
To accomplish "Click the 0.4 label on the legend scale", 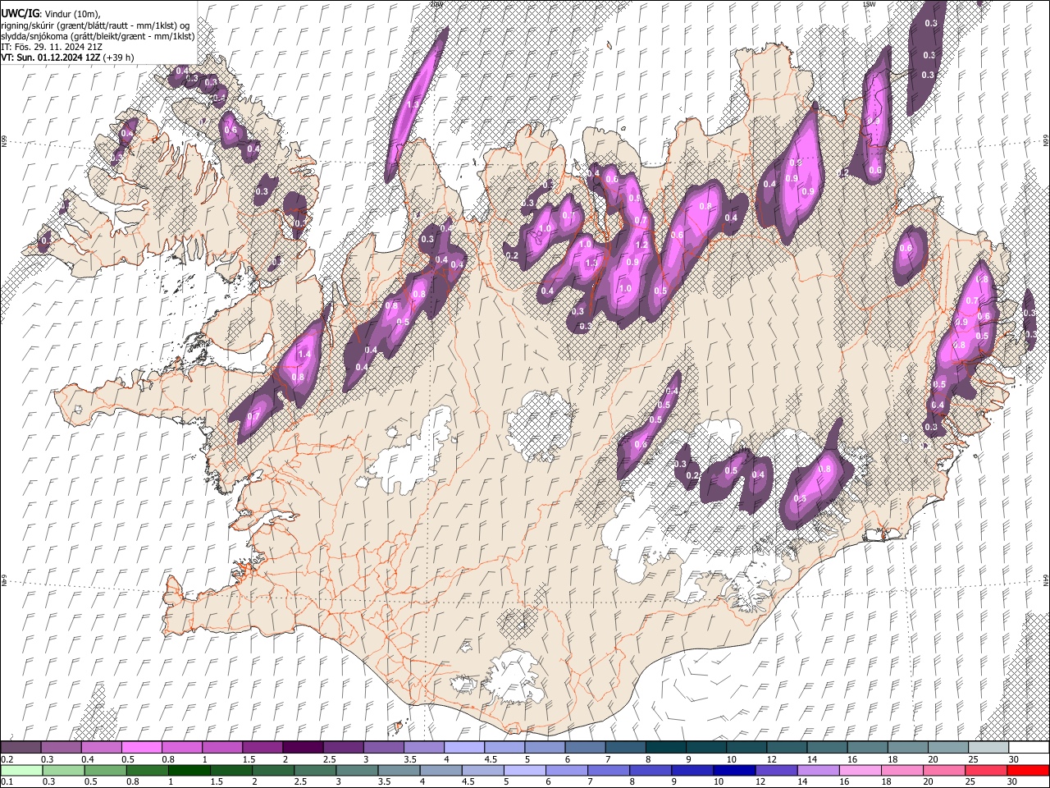I will [x=88, y=759].
